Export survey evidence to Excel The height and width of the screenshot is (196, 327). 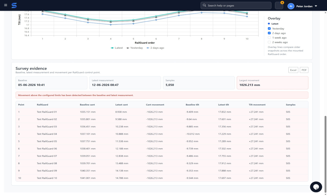point(293,70)
